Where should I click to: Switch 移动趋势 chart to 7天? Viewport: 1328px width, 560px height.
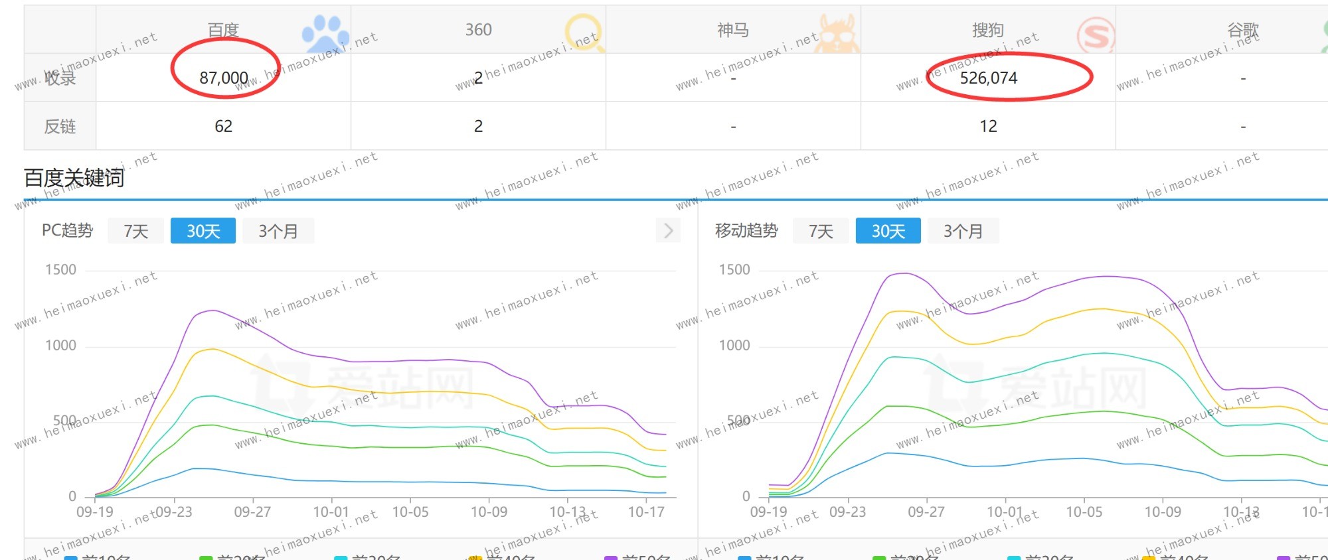[820, 231]
